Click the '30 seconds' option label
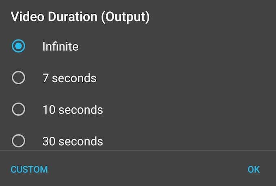This screenshot has height=186, width=276. pos(72,141)
